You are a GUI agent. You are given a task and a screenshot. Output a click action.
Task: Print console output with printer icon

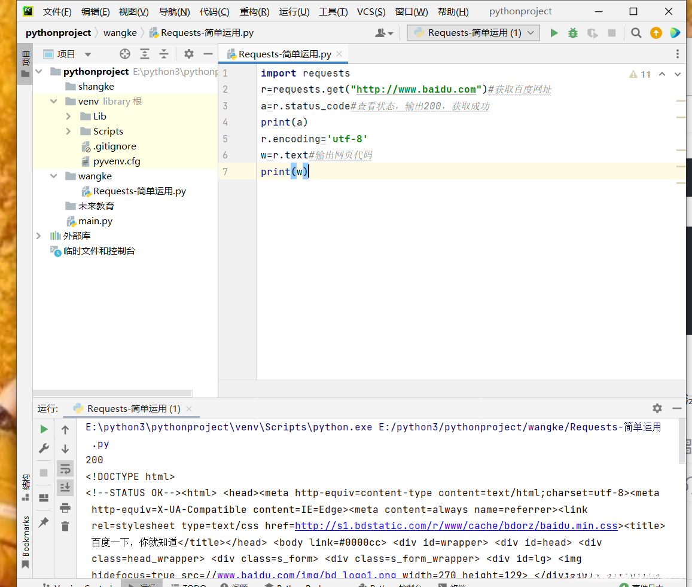click(x=65, y=507)
